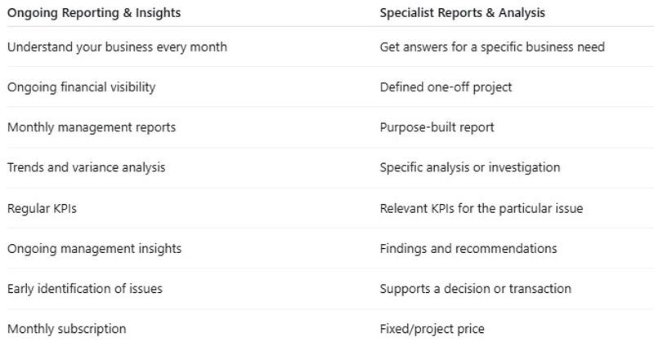Select Ongoing management insights text
The width and height of the screenshot is (654, 346).
94,249
